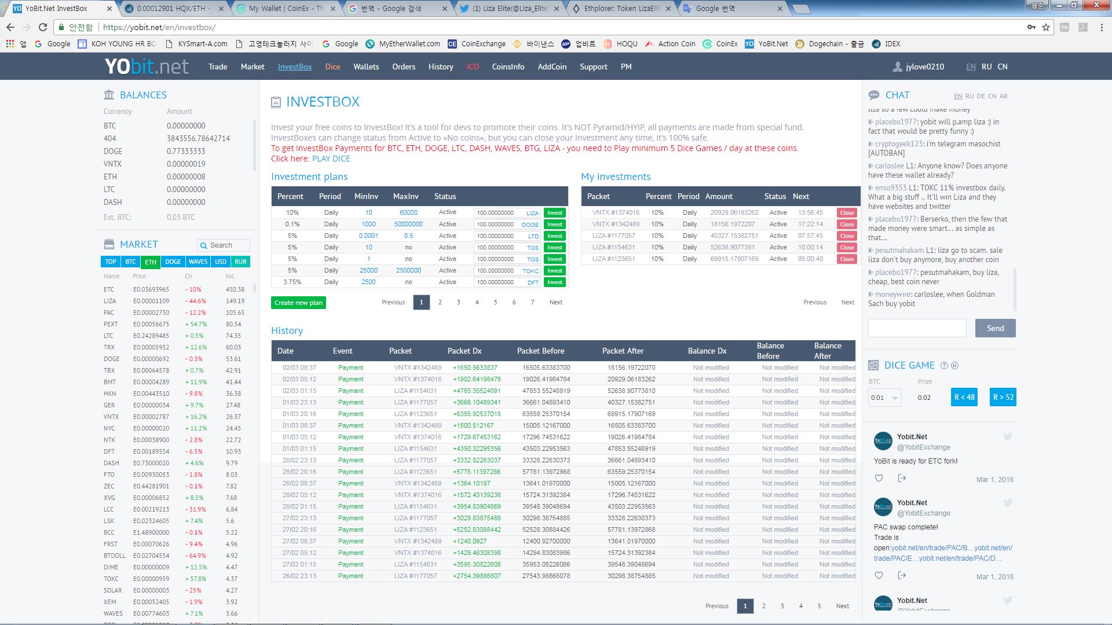Viewport: 1112px width, 625px height.
Task: Open the YoBit.Net bookmark icon
Action: point(749,43)
